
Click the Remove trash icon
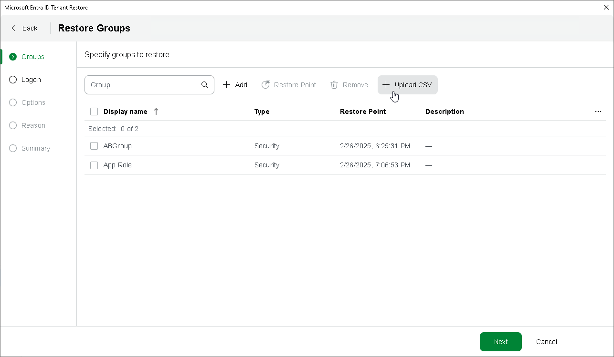tap(334, 85)
